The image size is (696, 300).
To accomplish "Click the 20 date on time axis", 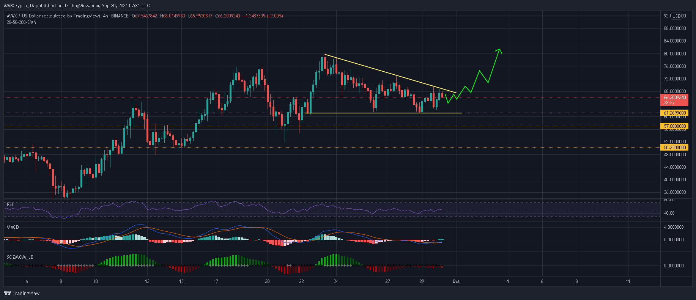I will coord(268,281).
